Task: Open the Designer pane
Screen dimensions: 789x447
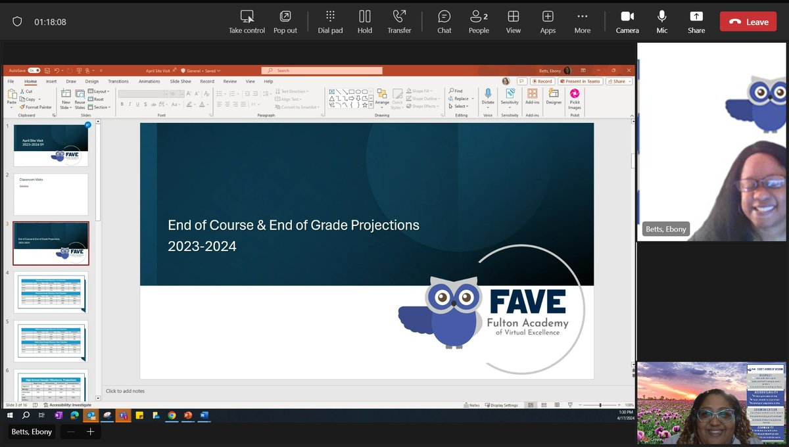Action: point(554,97)
